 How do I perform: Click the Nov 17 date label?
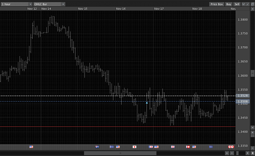pos(159,9)
